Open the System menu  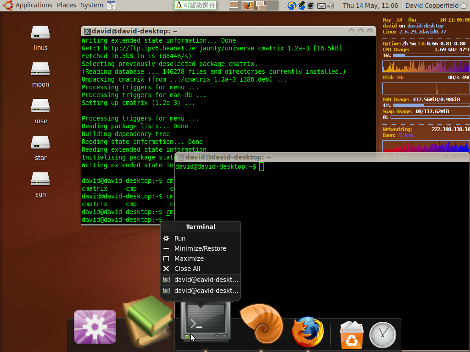pyautogui.click(x=92, y=5)
